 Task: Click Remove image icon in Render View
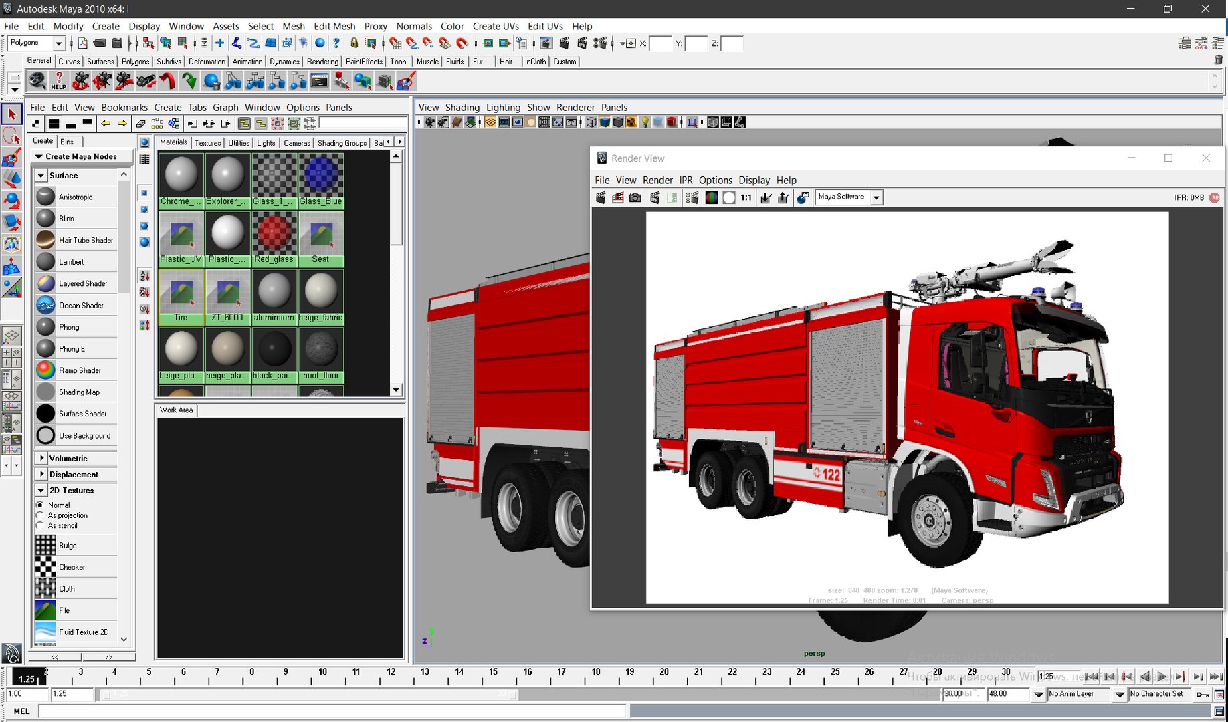783,197
